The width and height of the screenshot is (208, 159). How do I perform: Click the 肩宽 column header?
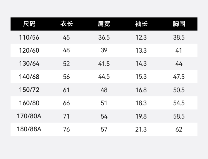click(x=104, y=24)
